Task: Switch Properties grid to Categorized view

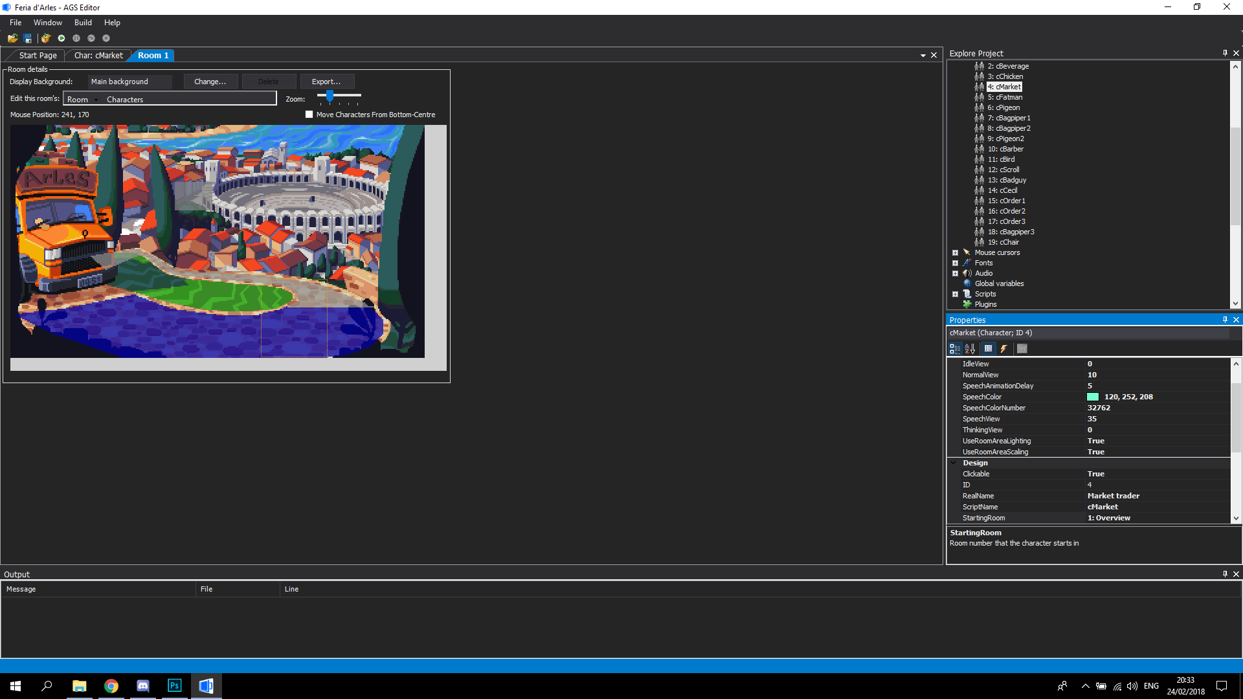Action: point(955,349)
